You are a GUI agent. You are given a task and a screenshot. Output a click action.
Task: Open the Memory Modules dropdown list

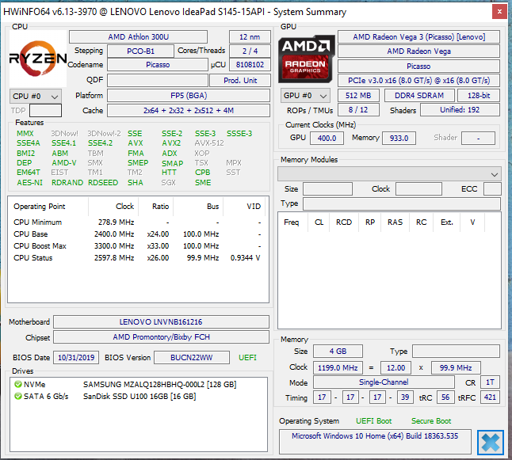click(390, 173)
